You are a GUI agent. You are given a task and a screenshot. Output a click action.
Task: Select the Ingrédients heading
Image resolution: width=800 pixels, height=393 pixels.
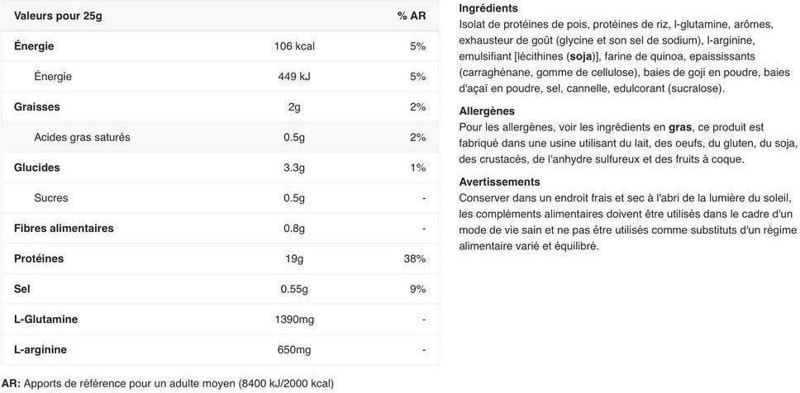[488, 8]
